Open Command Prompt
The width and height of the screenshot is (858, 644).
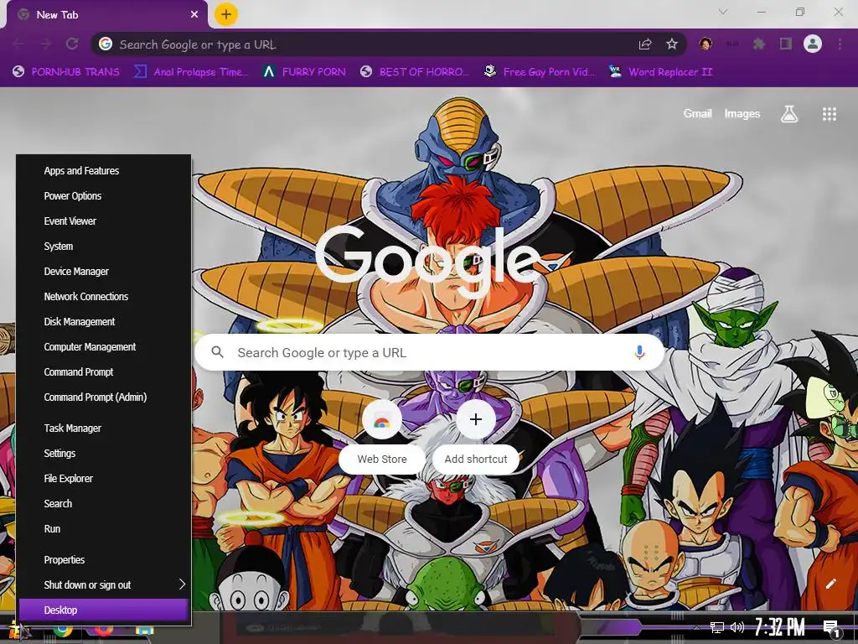104,372
